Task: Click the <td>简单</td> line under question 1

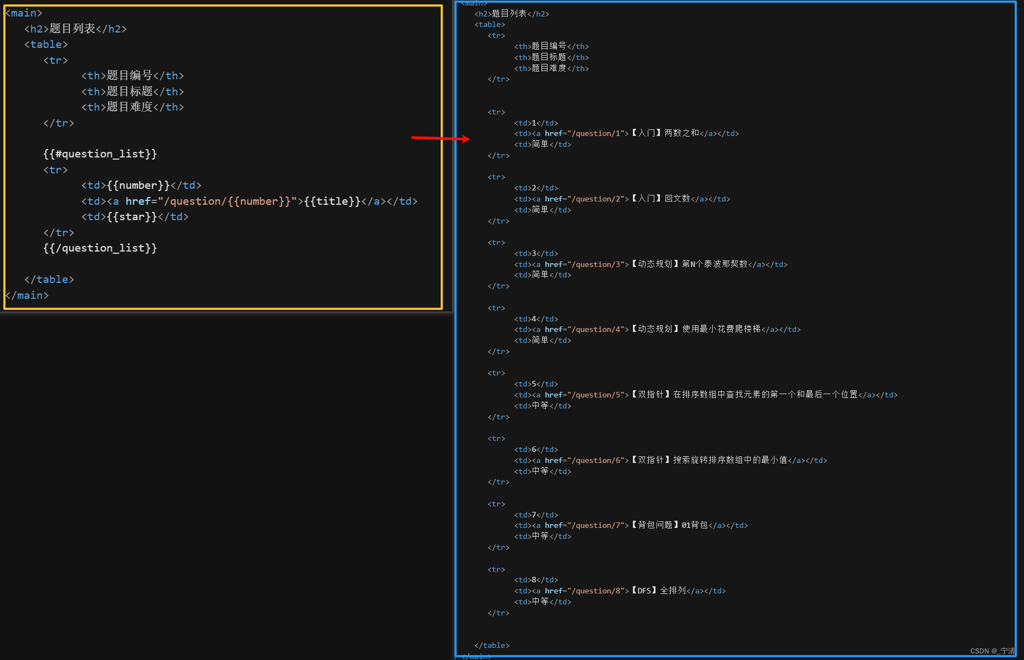Action: [543, 145]
